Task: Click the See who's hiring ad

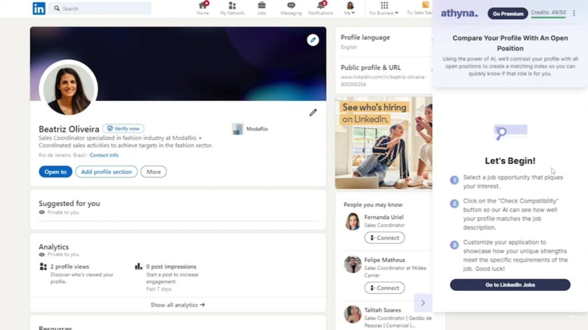Action: pyautogui.click(x=383, y=143)
